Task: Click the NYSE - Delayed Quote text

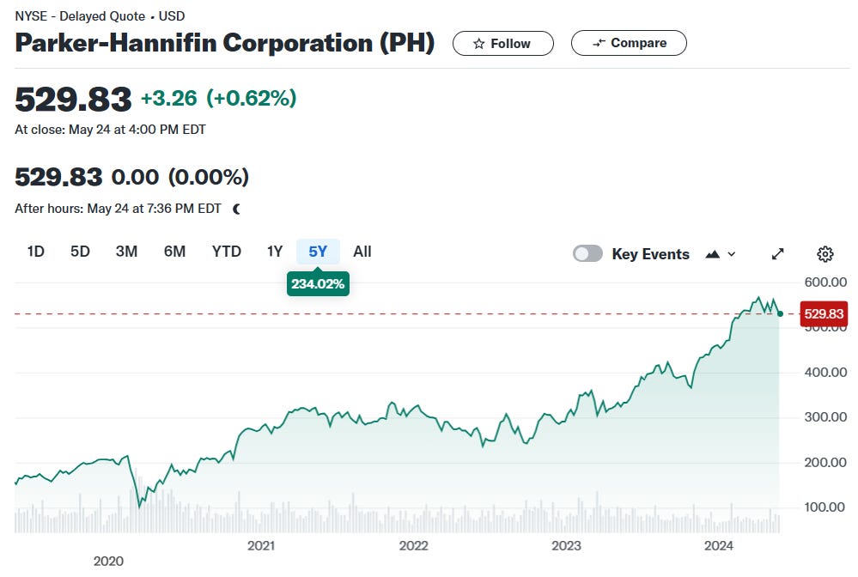Action: 80,16
